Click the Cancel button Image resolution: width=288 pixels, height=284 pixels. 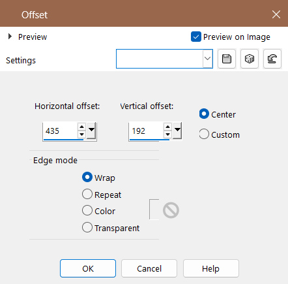click(149, 268)
